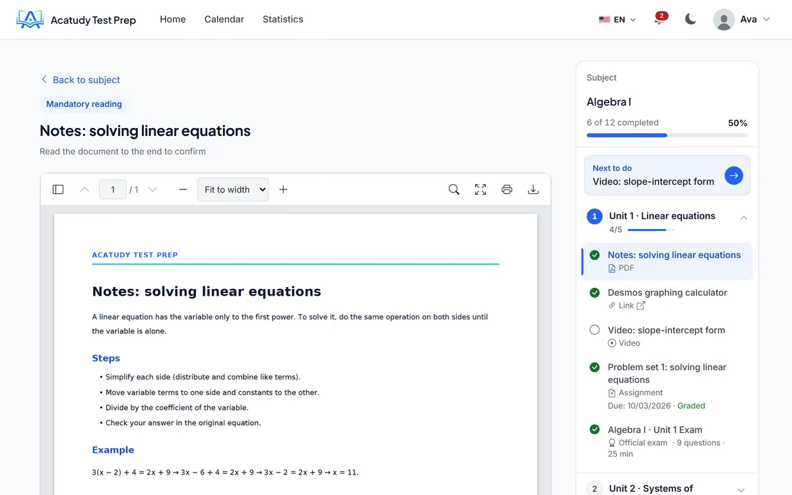Click the Mandatory reading tag
Viewport: 792px width, 495px height.
[84, 104]
